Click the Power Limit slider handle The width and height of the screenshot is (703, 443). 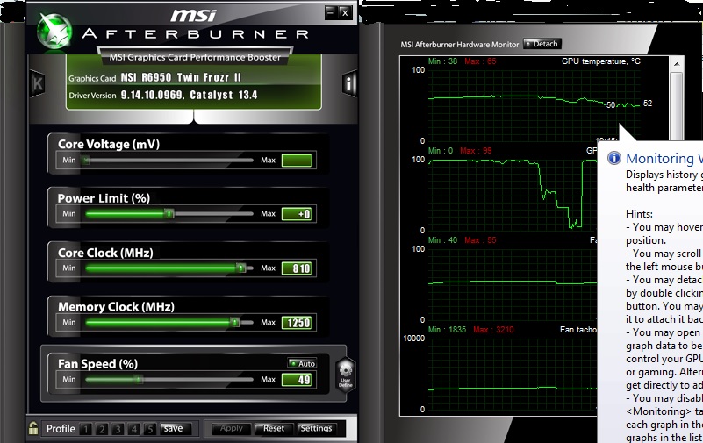[x=169, y=214]
